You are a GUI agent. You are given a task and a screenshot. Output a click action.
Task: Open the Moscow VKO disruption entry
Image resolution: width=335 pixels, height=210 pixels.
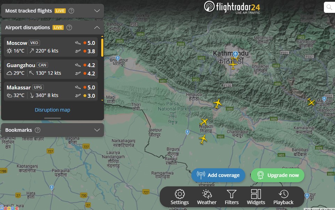pyautogui.click(x=50, y=47)
